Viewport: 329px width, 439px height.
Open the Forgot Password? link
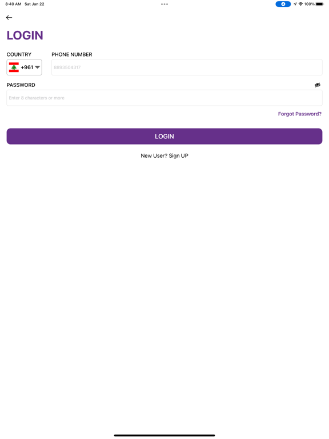pyautogui.click(x=300, y=114)
